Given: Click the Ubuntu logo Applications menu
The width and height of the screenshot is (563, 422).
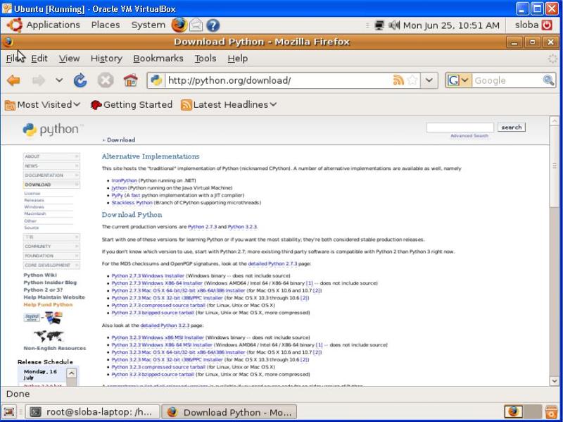Looking at the screenshot, I should tap(44, 25).
